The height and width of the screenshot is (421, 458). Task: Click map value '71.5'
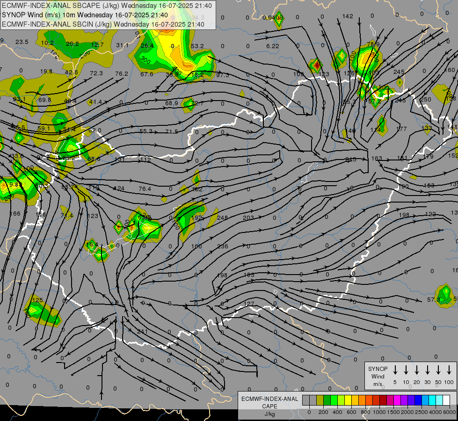172,132
